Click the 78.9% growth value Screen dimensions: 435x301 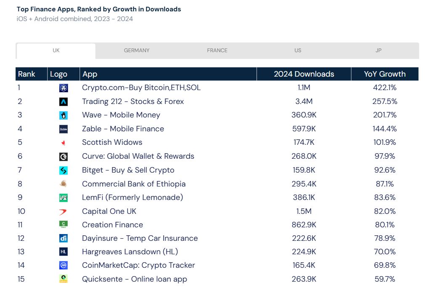tap(385, 238)
